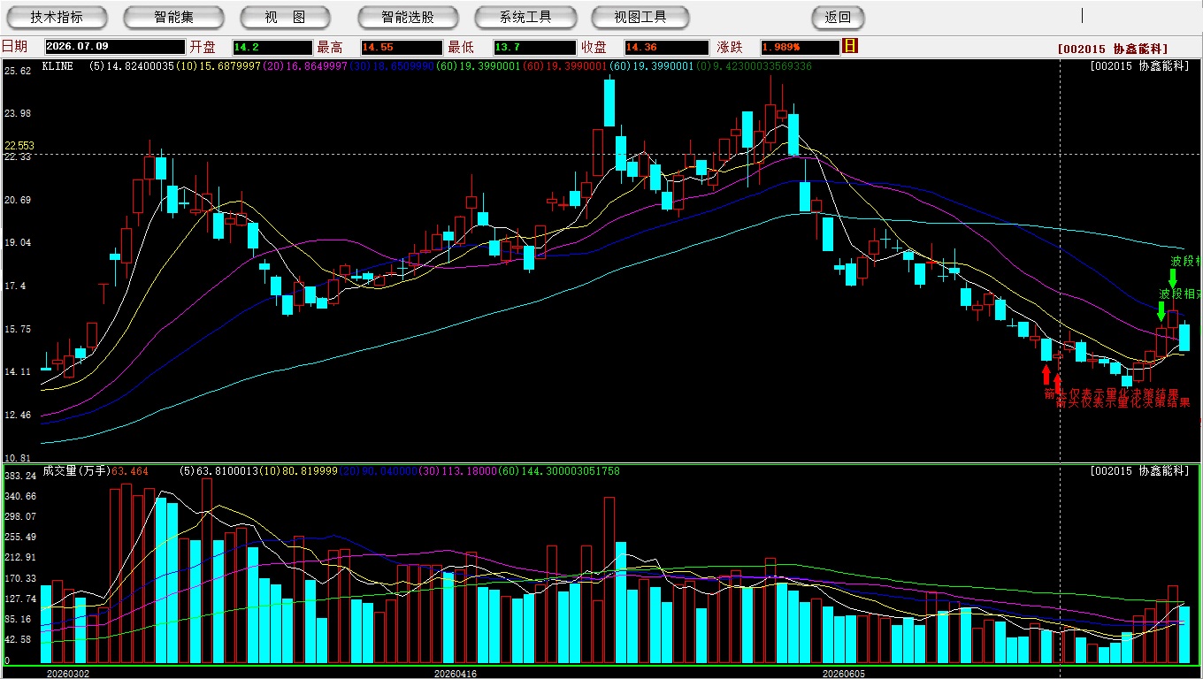Viewport: 1203px width, 679px height.
Task: Click the 日 period icon beside 涨跌
Action: tap(850, 46)
